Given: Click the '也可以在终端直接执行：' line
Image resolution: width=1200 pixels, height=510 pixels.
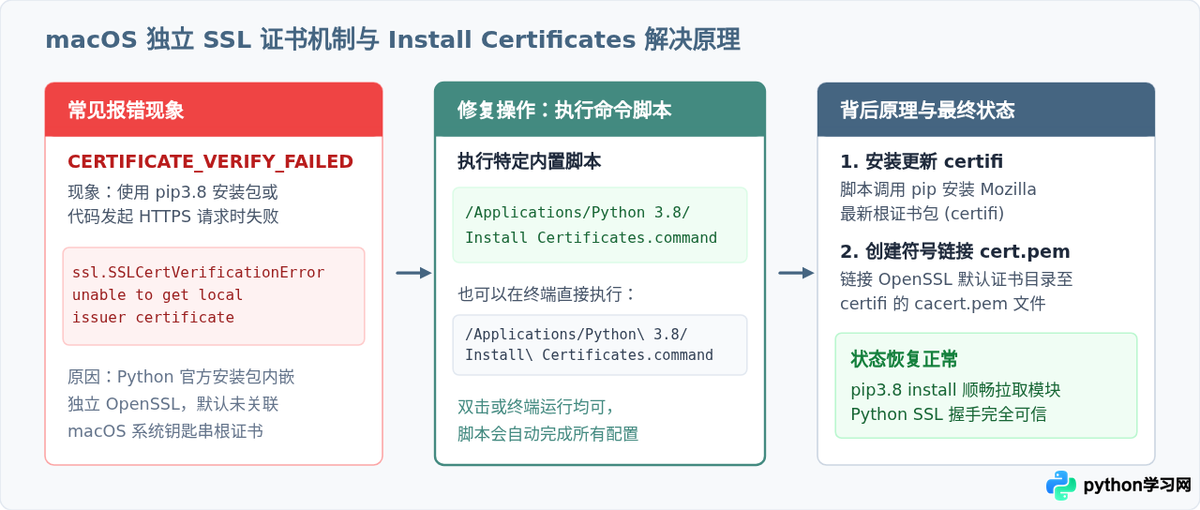Looking at the screenshot, I should point(547,294).
